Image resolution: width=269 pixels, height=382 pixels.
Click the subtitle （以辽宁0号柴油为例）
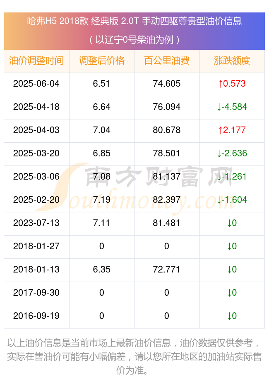(134, 40)
